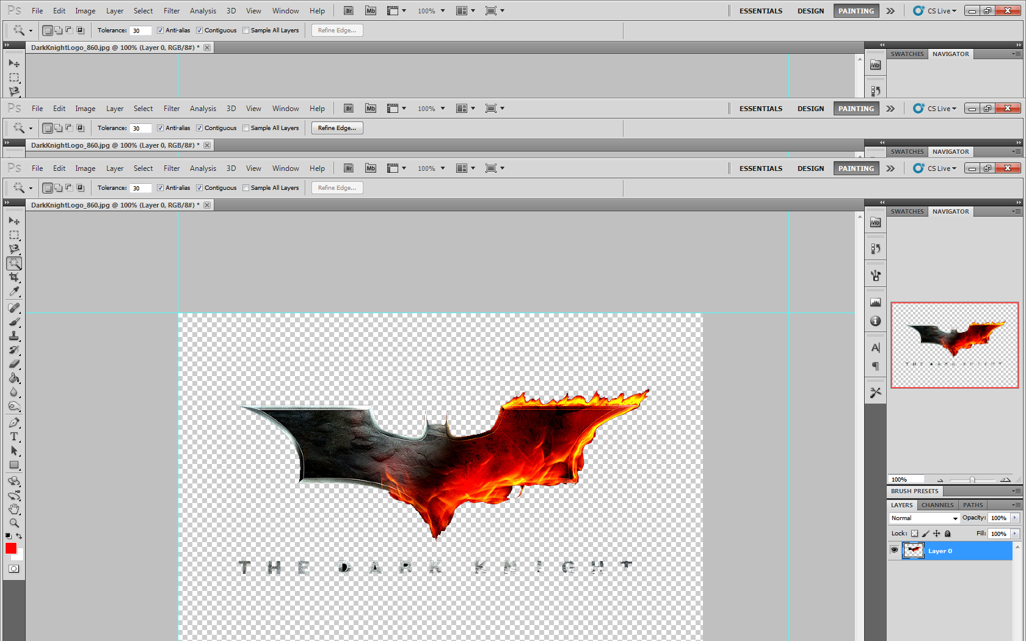Viewport: 1026px width, 641px height.
Task: Select the Eyedropper tool
Action: pyautogui.click(x=14, y=291)
